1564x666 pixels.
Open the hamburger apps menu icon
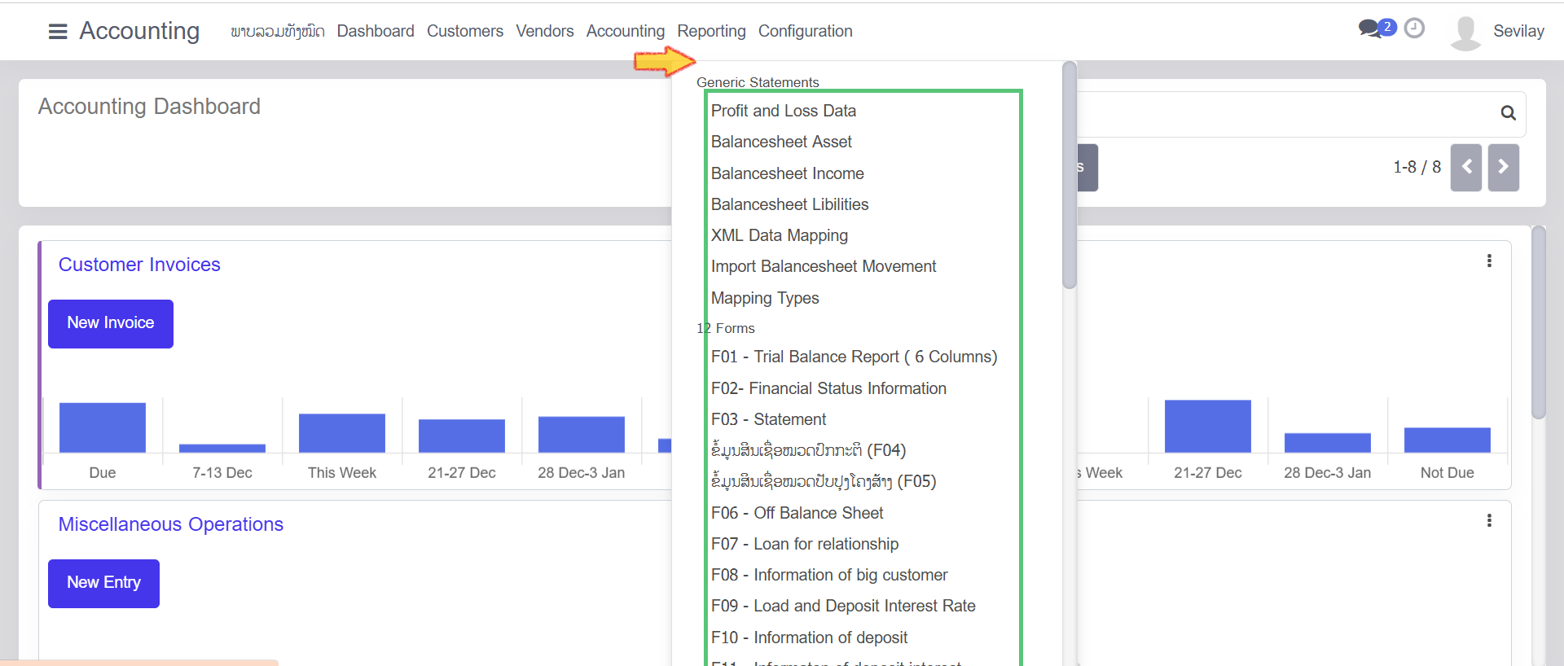pyautogui.click(x=58, y=32)
